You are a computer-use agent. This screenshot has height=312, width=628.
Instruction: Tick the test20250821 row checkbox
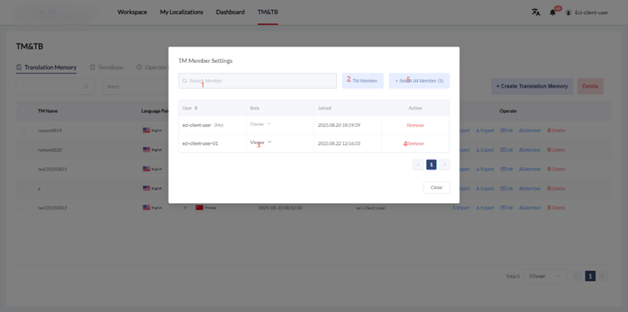pyautogui.click(x=24, y=169)
